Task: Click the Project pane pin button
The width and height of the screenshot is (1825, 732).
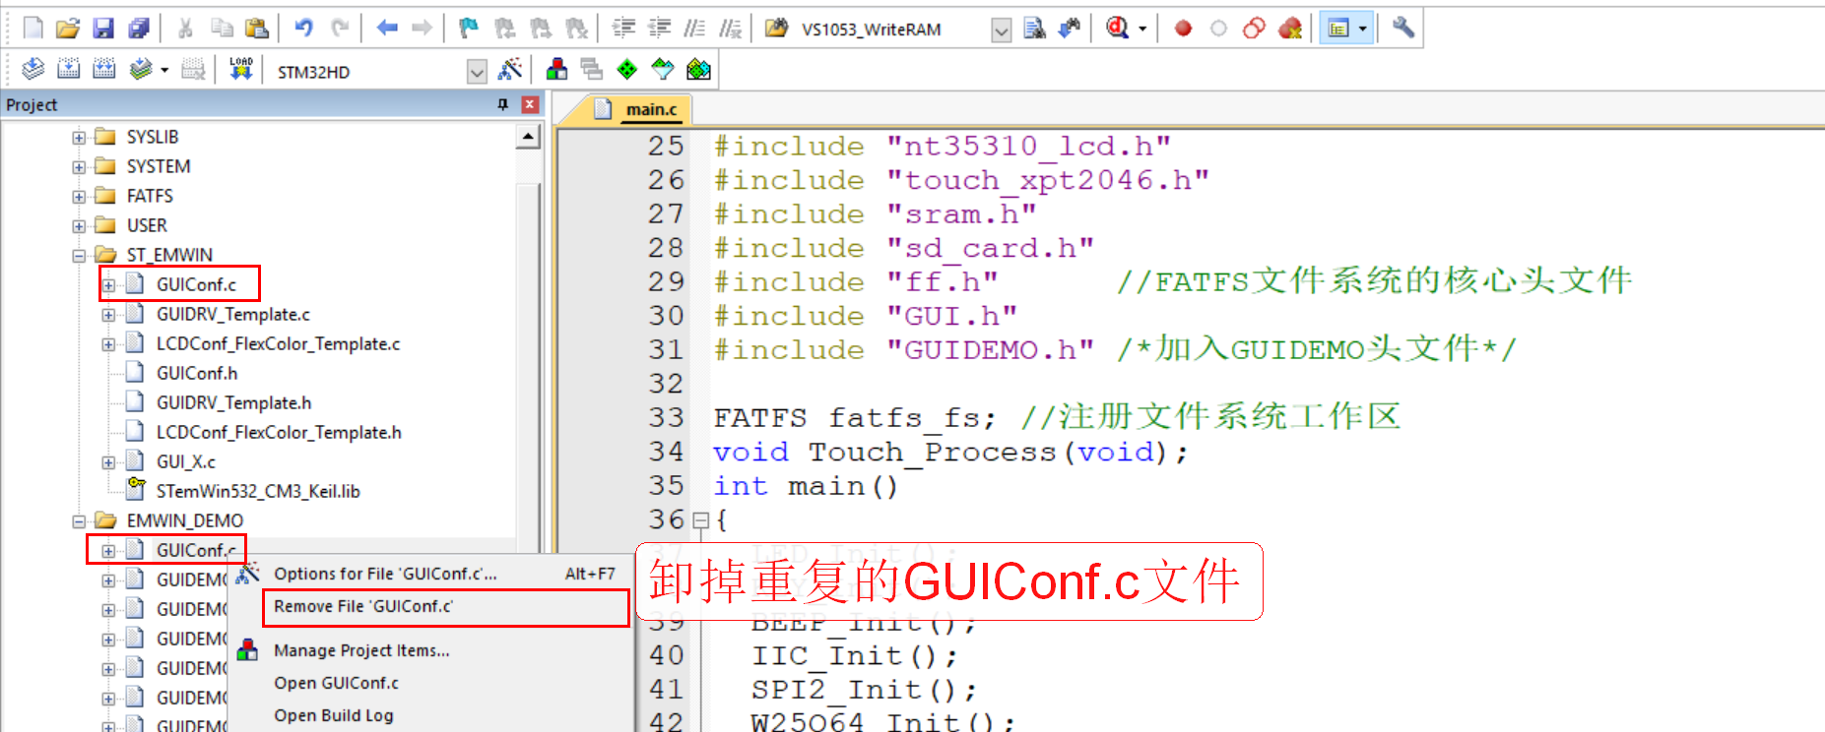Action: (x=503, y=104)
